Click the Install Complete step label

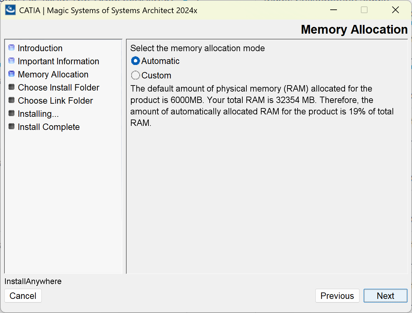point(49,127)
